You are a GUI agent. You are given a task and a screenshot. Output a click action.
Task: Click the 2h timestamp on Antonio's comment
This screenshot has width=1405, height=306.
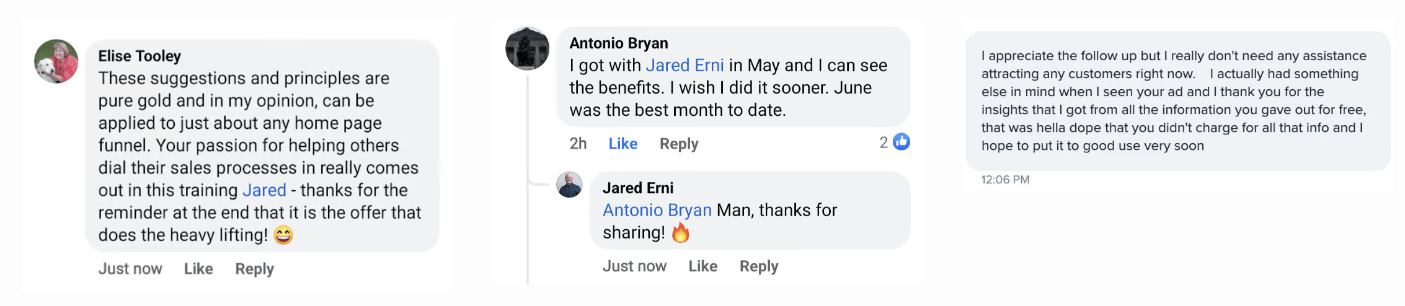pyautogui.click(x=578, y=144)
